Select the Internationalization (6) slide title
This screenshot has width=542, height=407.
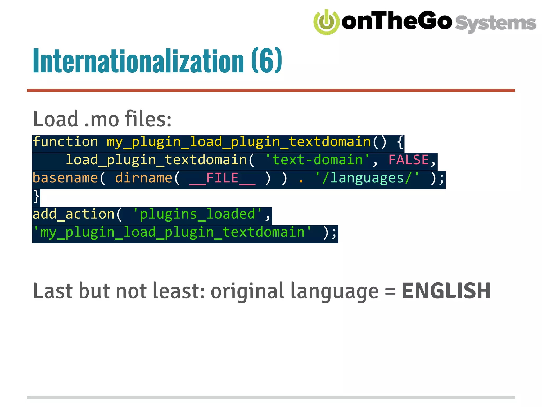point(157,61)
